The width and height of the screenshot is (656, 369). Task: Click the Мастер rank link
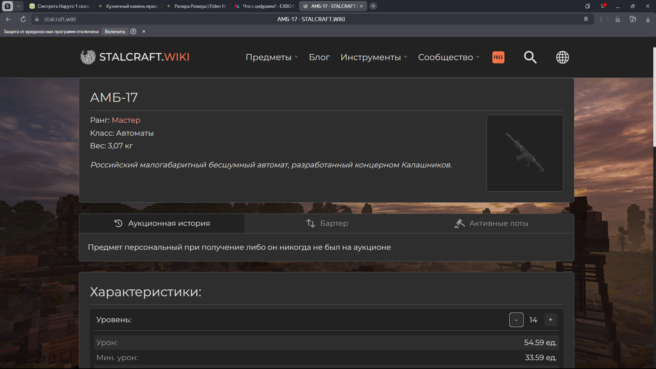pos(126,120)
